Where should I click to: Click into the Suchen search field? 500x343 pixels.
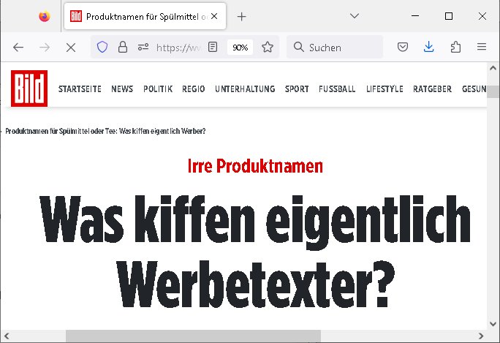coord(341,47)
